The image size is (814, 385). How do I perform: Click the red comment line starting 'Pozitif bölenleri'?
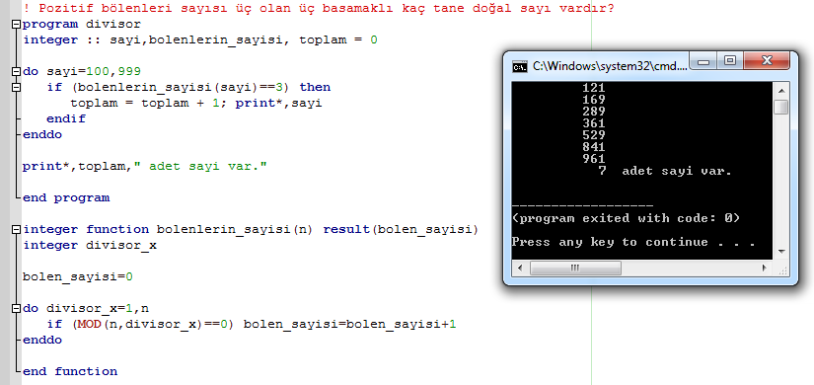pyautogui.click(x=319, y=8)
